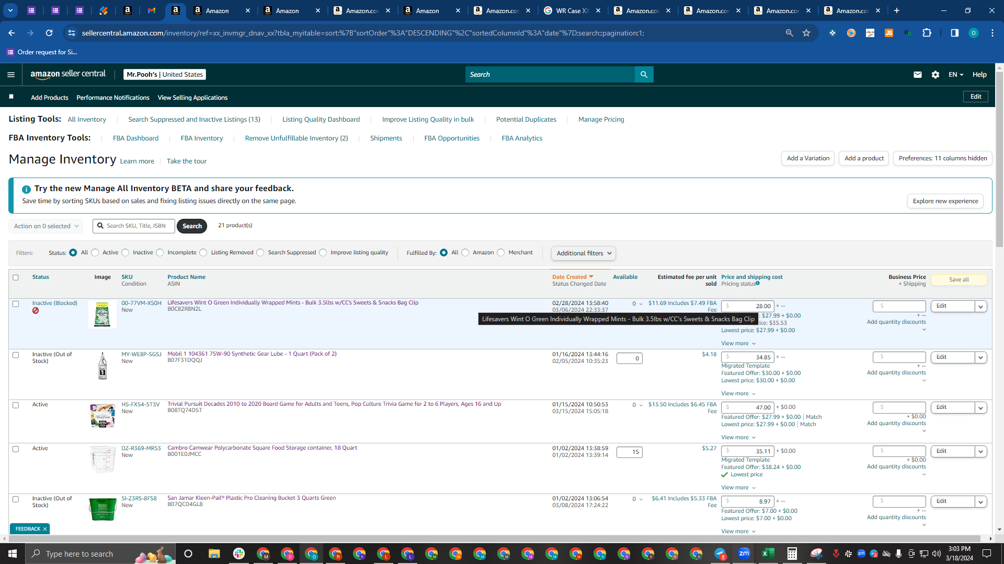Select the Inactive status filter radio
Viewport: 1004px width, 564px height.
(x=125, y=253)
